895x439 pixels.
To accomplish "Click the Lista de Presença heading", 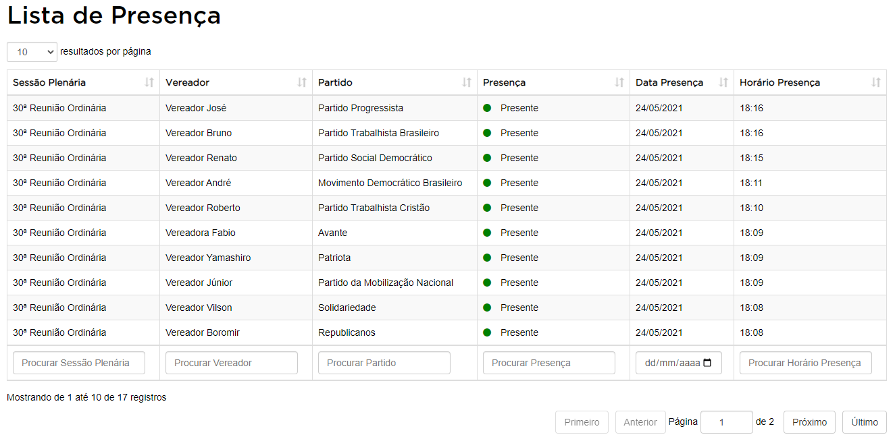I will tap(114, 16).
